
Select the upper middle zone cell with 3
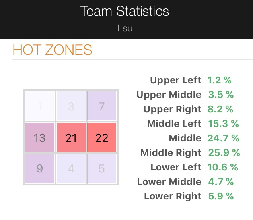click(x=71, y=106)
